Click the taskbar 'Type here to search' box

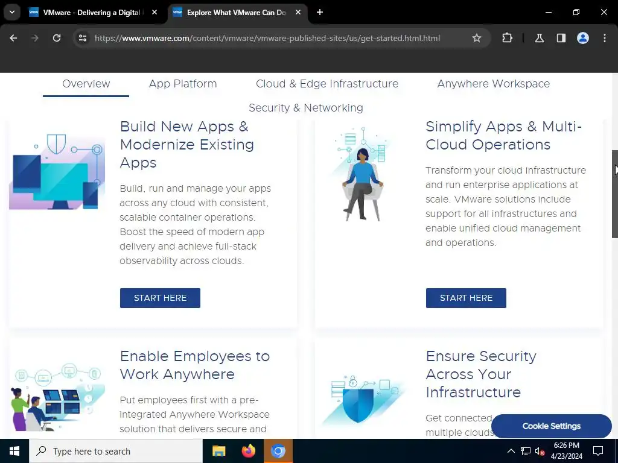pos(115,451)
